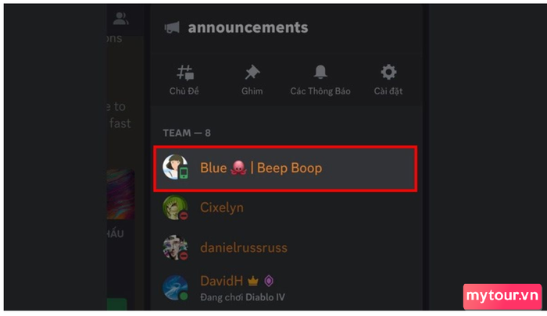Select member Cixelyn in list

tap(285, 208)
